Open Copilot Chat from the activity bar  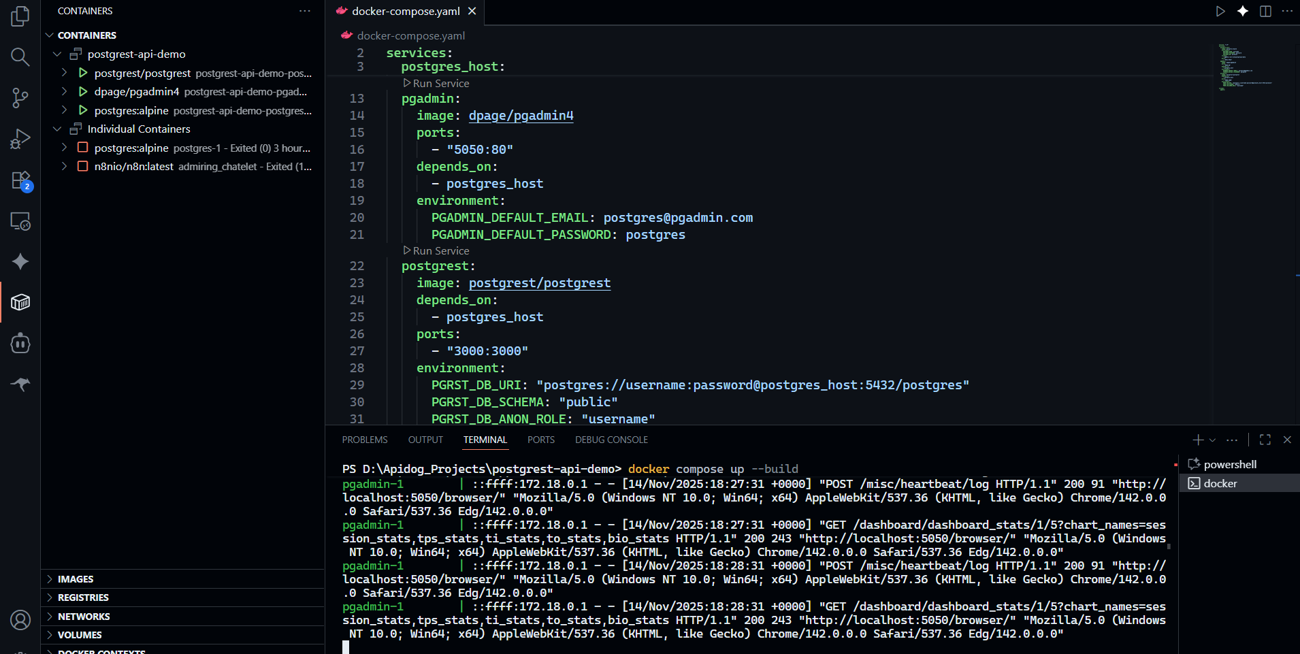coord(20,261)
